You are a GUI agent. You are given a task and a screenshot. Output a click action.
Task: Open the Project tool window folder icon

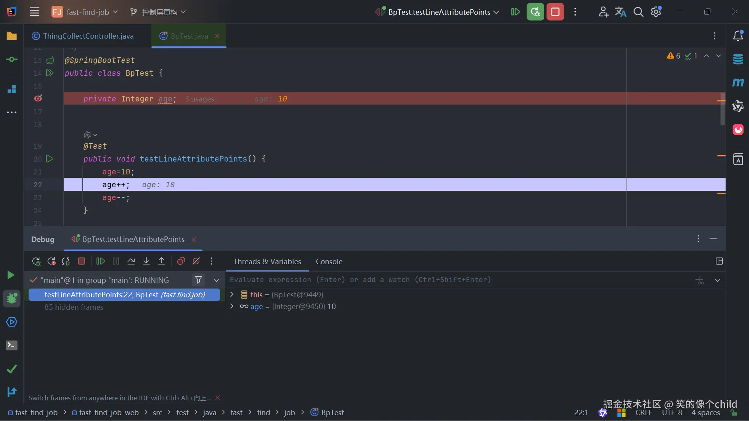tap(12, 36)
